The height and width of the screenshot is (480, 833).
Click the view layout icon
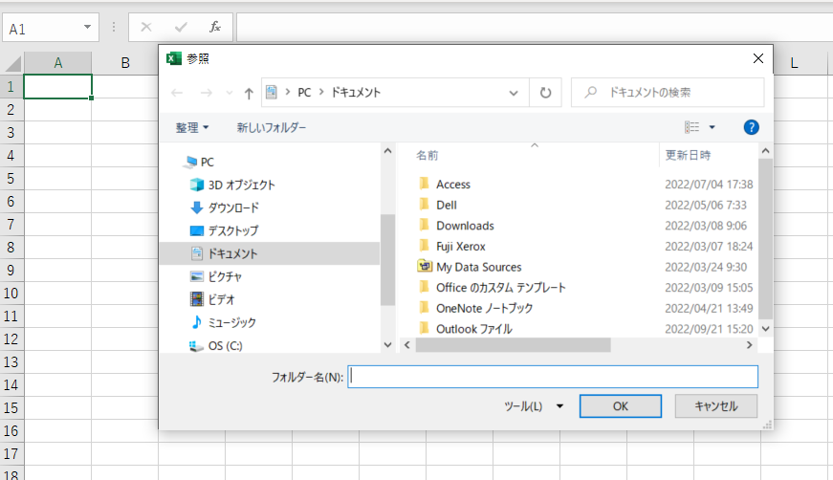[x=692, y=127]
